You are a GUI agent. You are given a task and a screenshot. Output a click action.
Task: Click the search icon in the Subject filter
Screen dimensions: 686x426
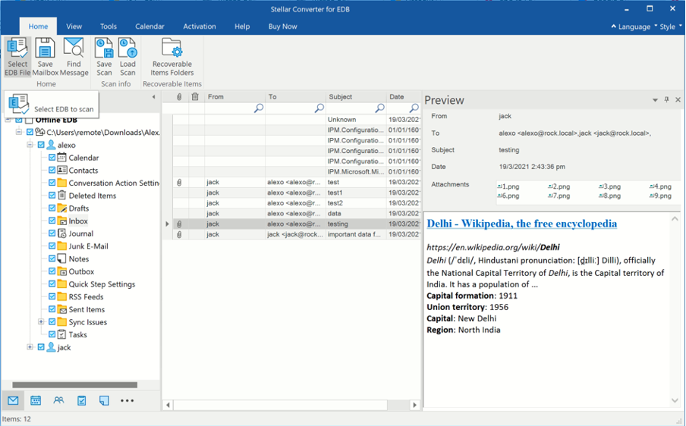point(379,108)
